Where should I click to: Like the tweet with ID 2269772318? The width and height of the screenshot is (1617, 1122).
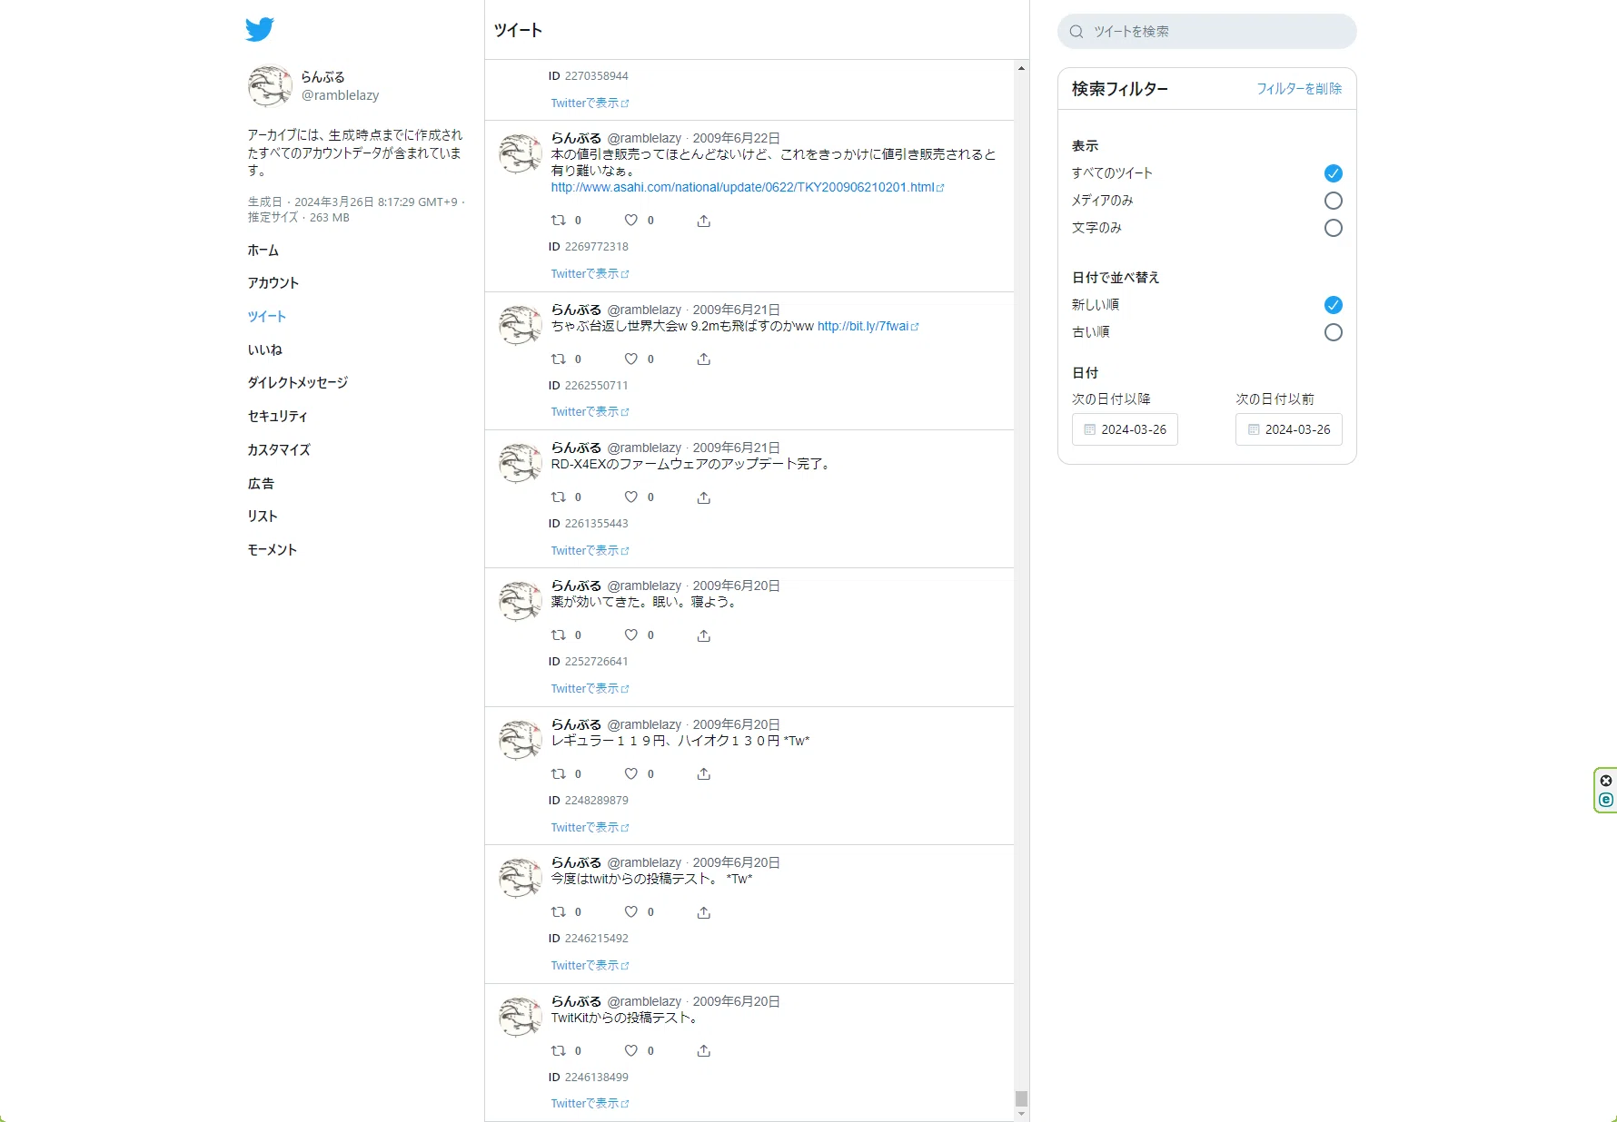coord(631,221)
